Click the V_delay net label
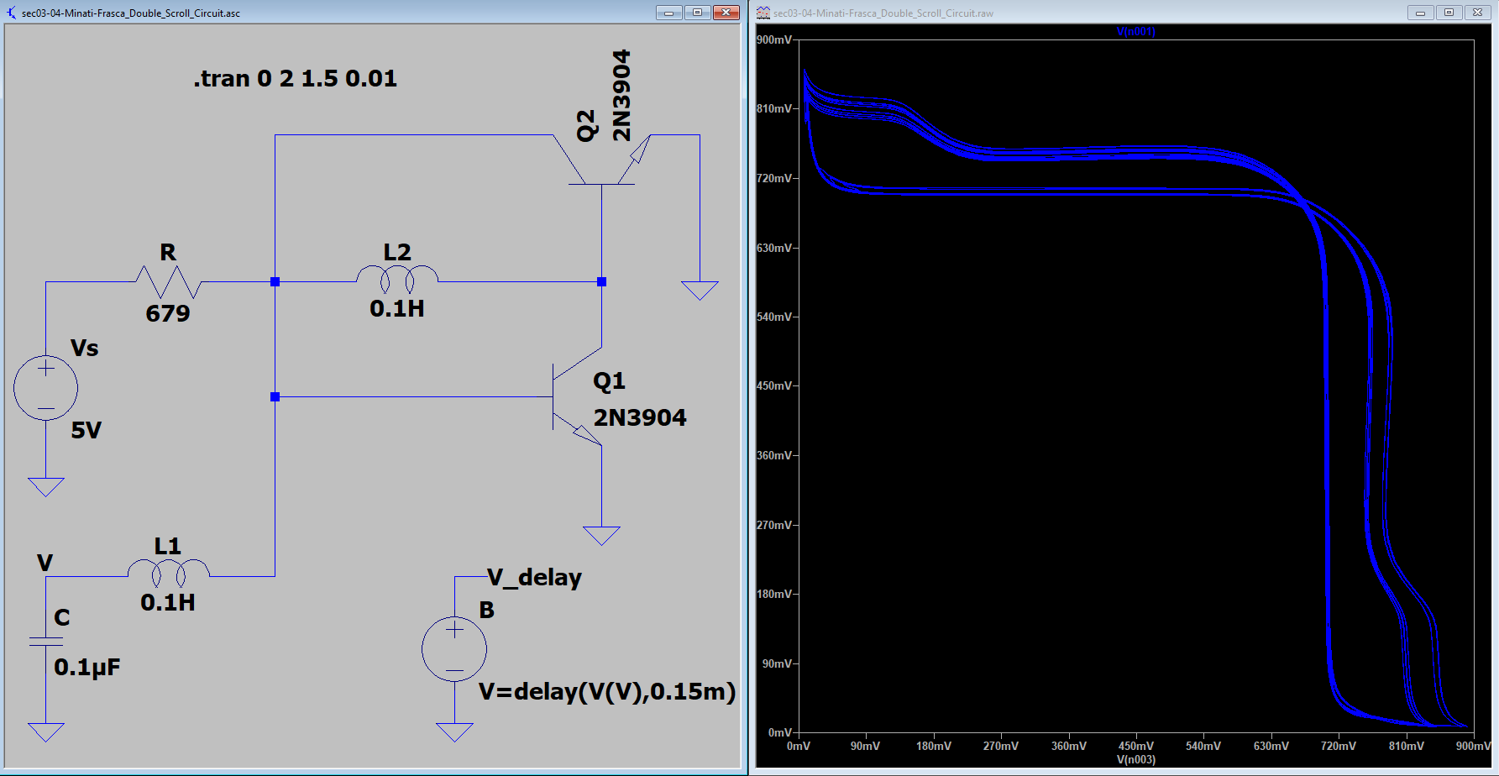This screenshot has height=776, width=1499. (534, 578)
